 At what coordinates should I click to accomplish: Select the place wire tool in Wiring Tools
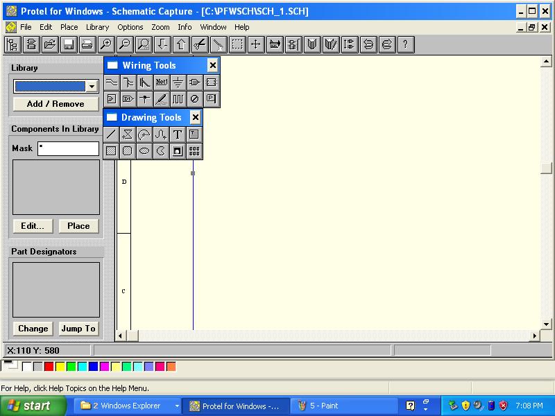tap(112, 83)
